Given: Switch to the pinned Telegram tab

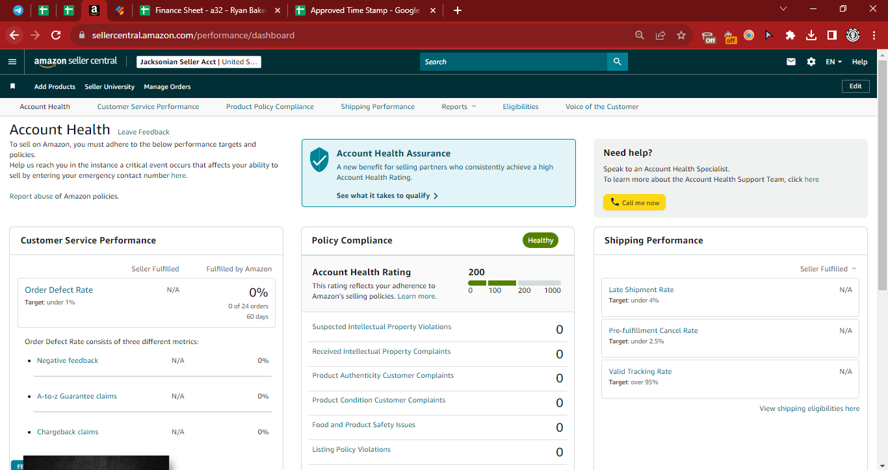Looking at the screenshot, I should [x=18, y=10].
